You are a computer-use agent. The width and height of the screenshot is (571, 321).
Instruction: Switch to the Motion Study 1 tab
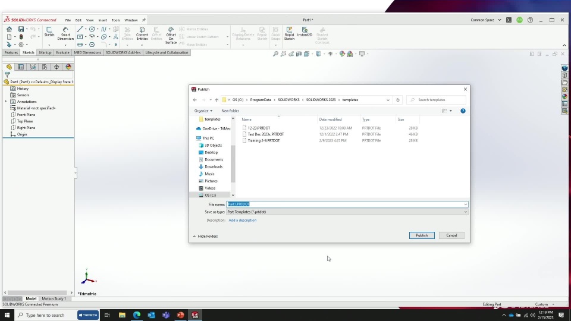[x=54, y=298]
